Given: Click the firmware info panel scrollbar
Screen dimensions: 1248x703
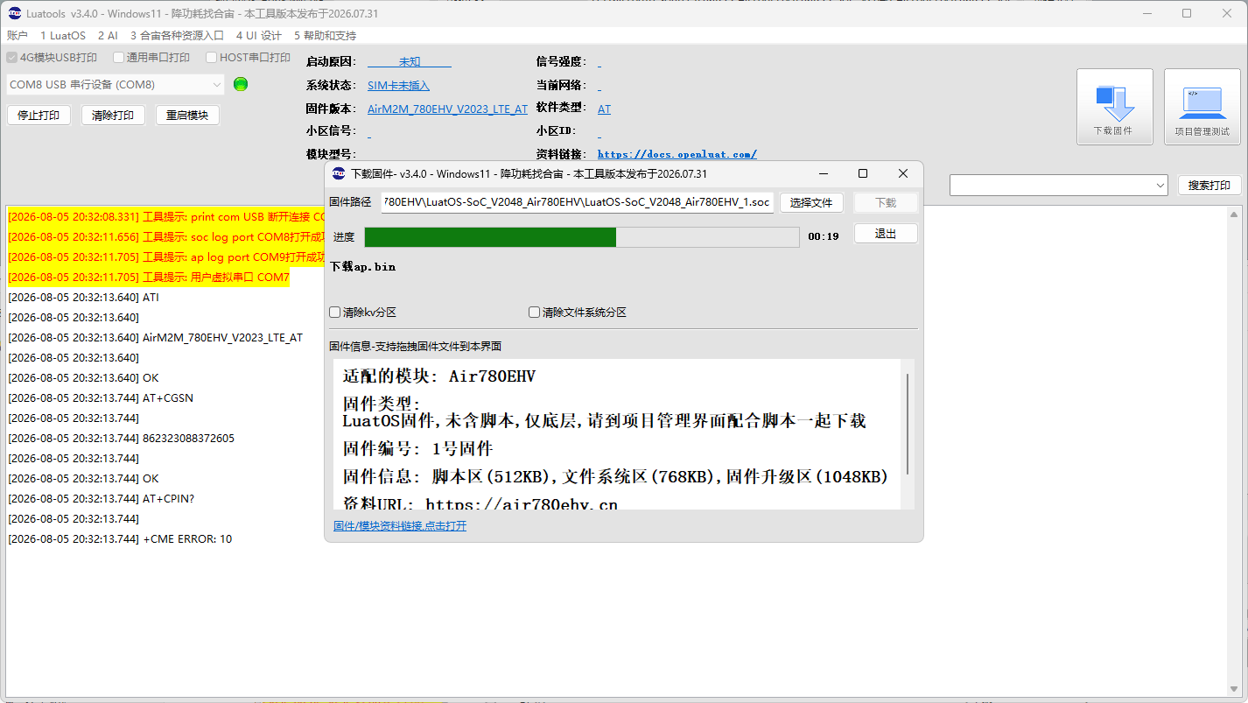Looking at the screenshot, I should 908,425.
